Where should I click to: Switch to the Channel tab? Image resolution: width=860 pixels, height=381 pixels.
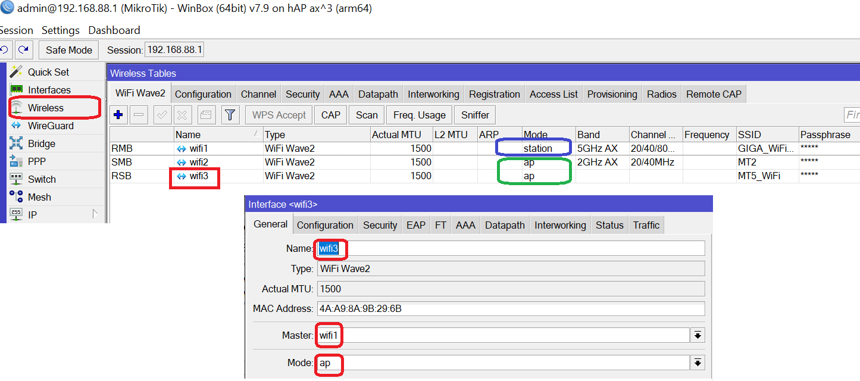[x=258, y=94]
